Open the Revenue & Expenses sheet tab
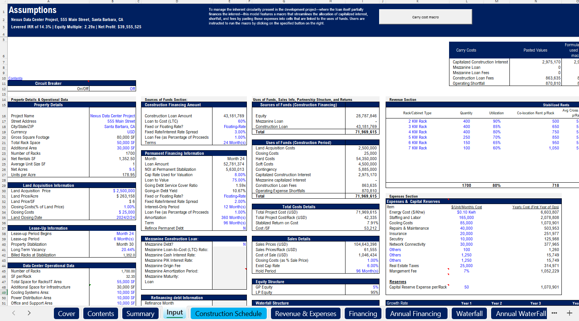This screenshot has width=579, height=321. 305,314
